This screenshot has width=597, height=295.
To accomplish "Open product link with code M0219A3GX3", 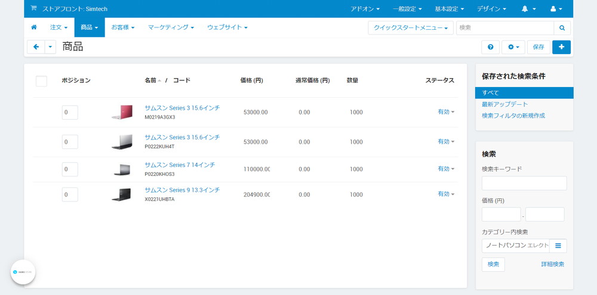I will [x=182, y=108].
